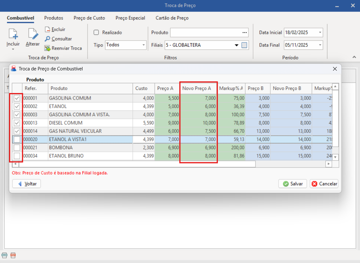360x263 pixels.
Task: Open product lookup ellipsis button
Action: coord(245,32)
